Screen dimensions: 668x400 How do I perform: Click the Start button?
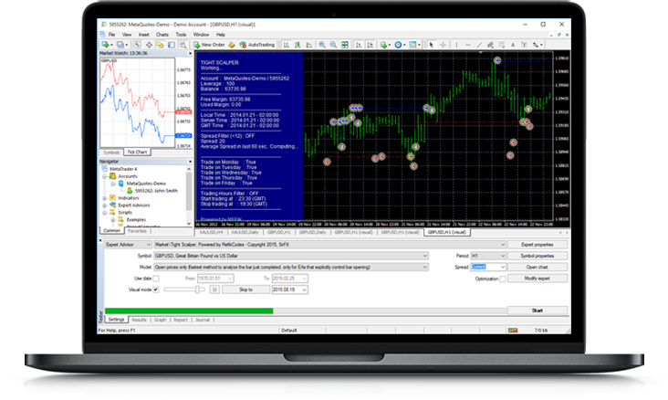click(x=538, y=311)
